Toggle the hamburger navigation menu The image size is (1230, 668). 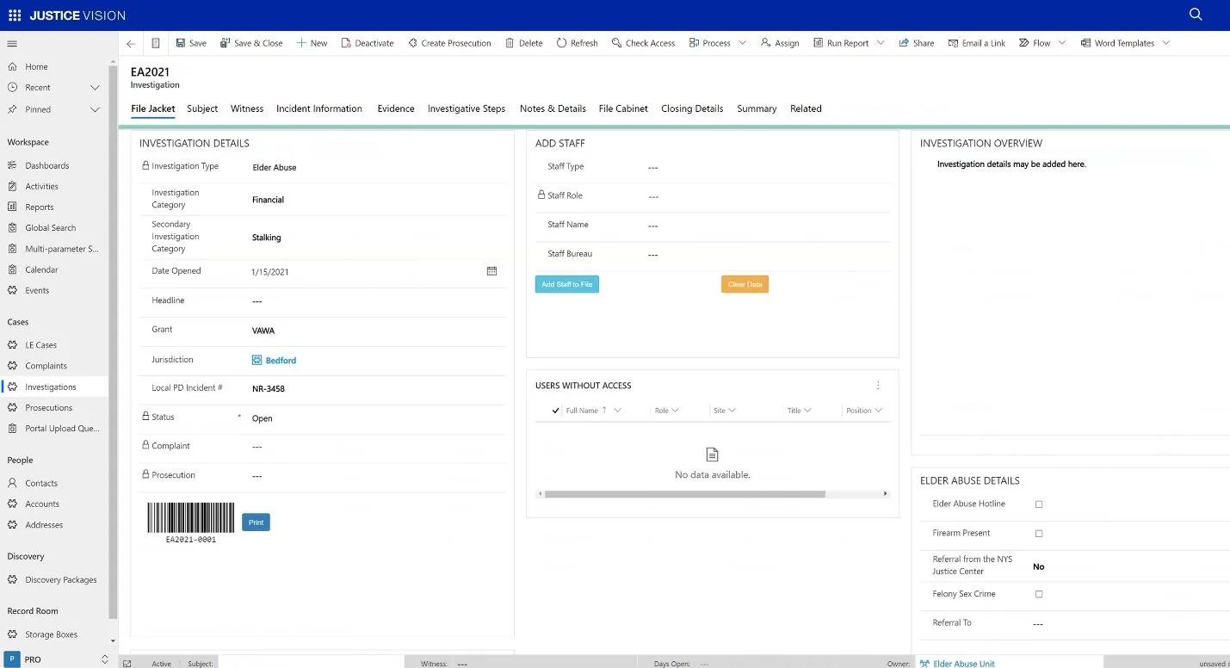click(12, 44)
